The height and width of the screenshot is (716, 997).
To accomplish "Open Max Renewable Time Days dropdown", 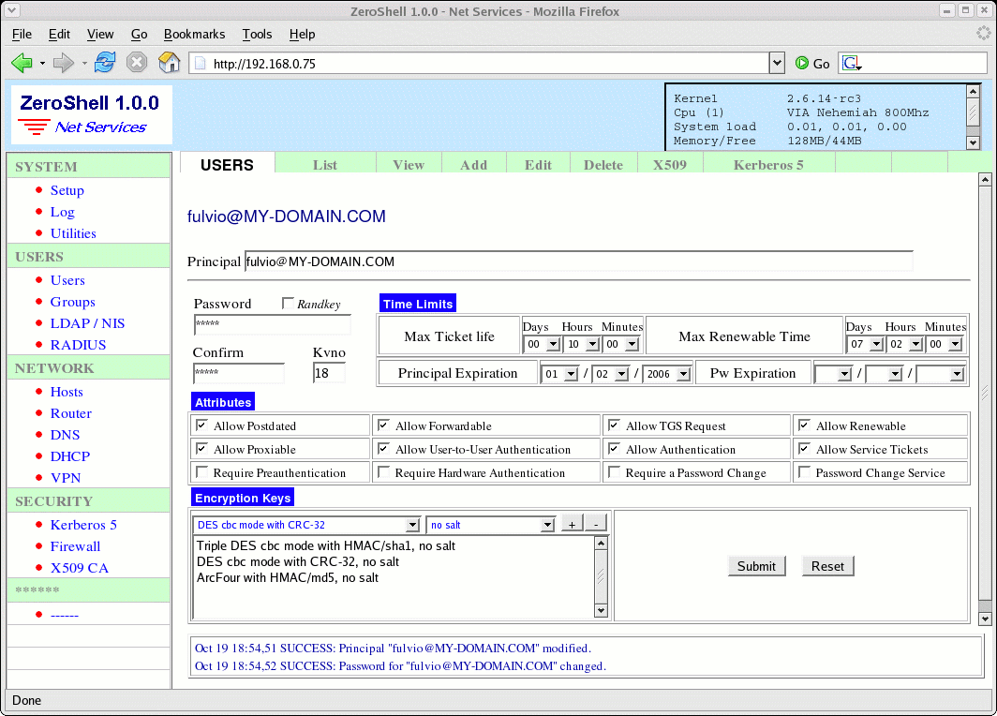I will pos(865,344).
